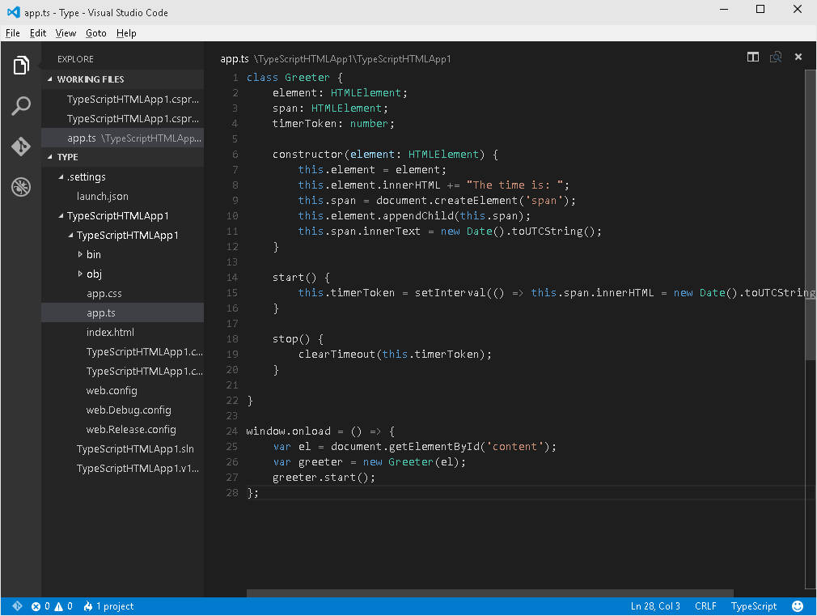Collapse the Working Files section
This screenshot has height=616, width=817.
pos(50,79)
